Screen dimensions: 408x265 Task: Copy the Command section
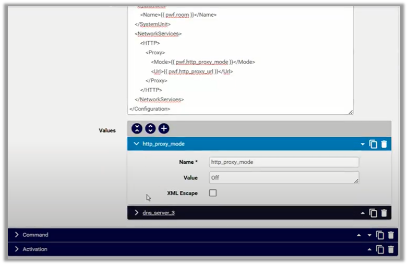(380, 235)
